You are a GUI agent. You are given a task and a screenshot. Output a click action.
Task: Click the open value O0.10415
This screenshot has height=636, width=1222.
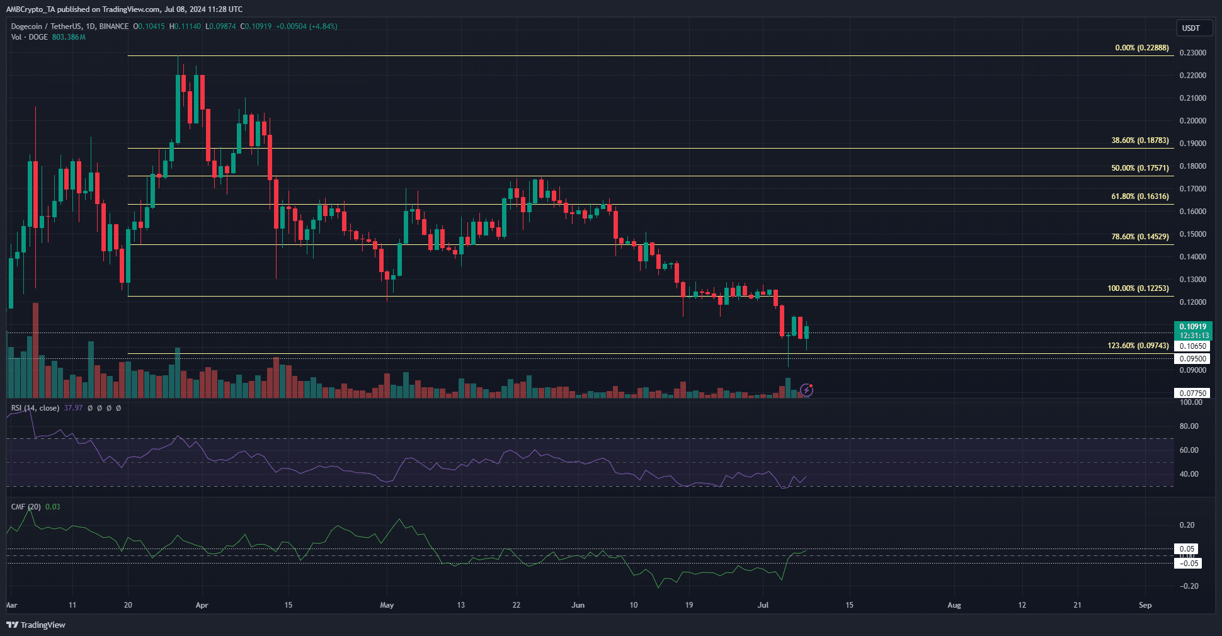pos(149,26)
